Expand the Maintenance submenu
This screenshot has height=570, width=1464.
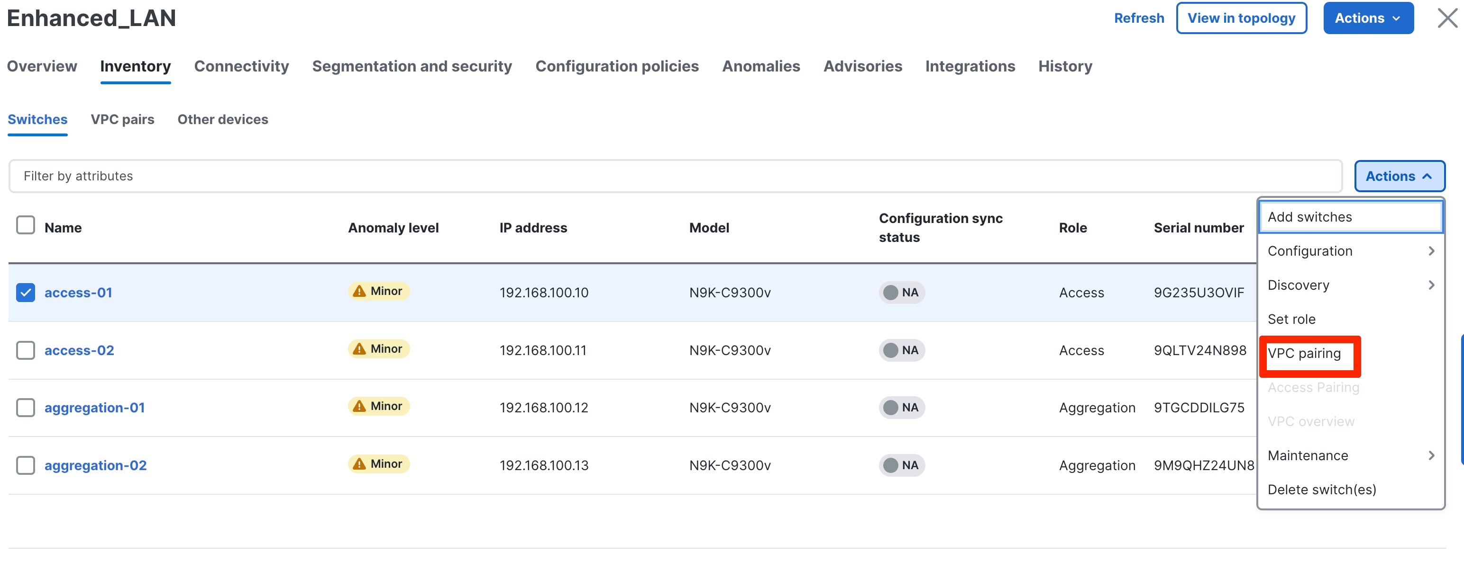(x=1350, y=455)
